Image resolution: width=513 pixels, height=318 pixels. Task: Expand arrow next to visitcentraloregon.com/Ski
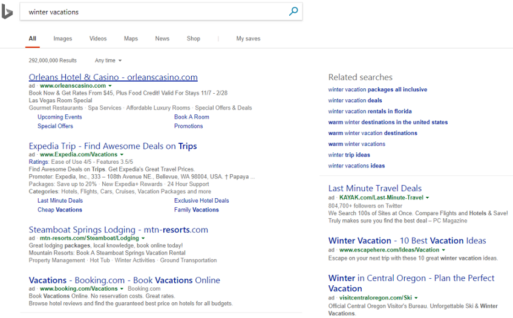[416, 298]
